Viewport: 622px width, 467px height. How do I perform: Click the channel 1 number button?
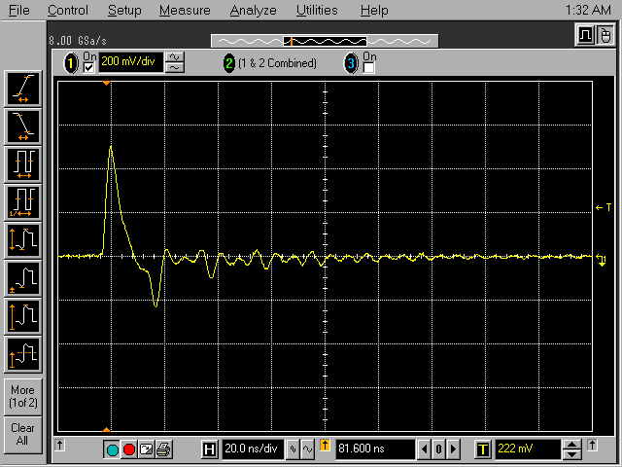[71, 63]
